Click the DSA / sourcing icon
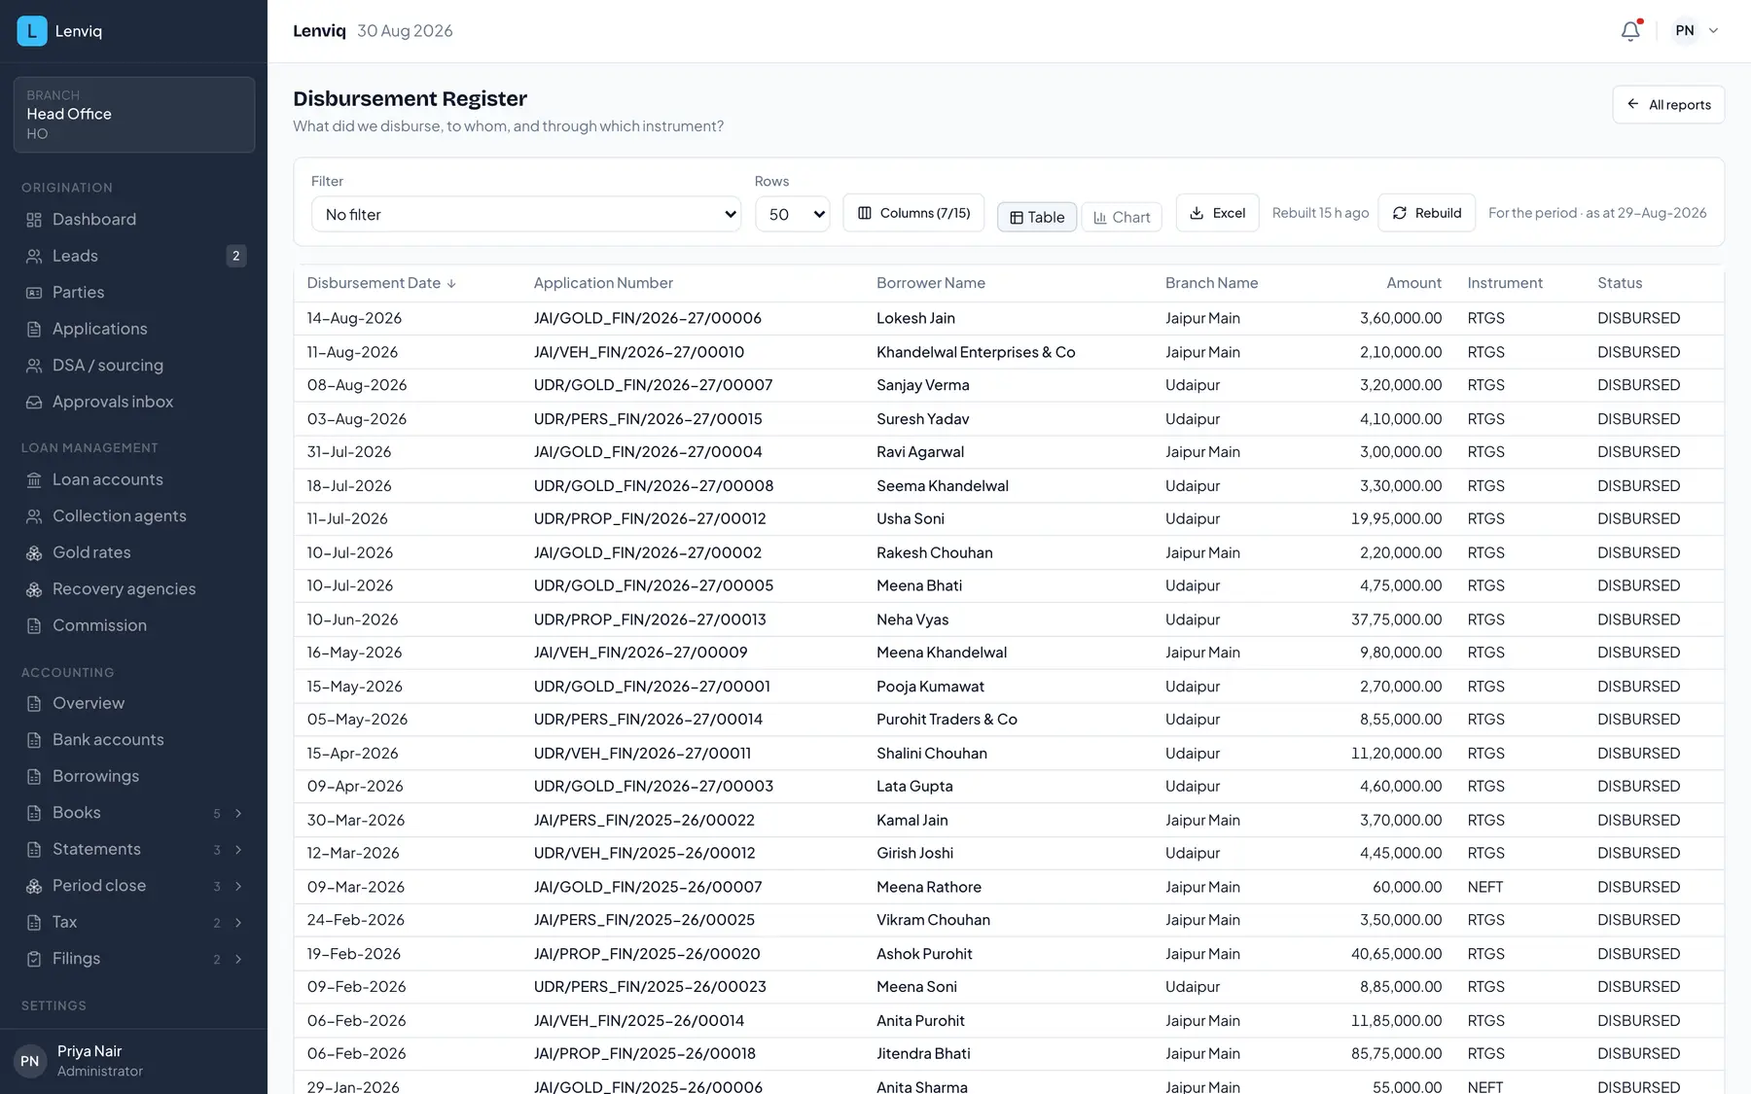 point(34,366)
